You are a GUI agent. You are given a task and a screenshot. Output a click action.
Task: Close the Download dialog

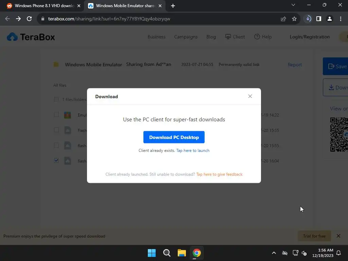[250, 96]
